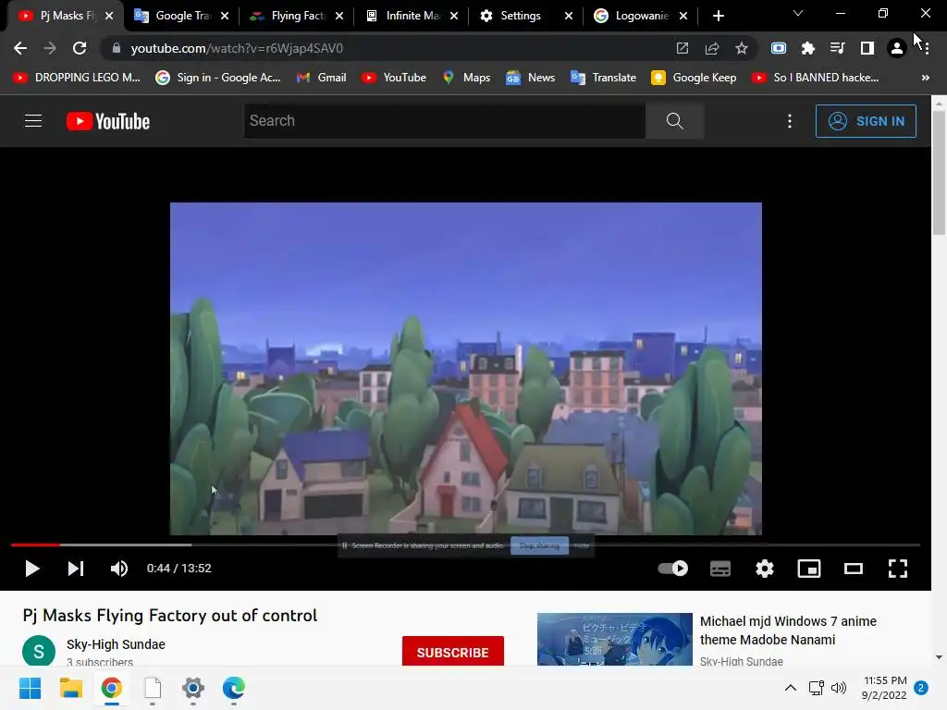Mute the video volume
This screenshot has width=947, height=710.
click(x=119, y=569)
